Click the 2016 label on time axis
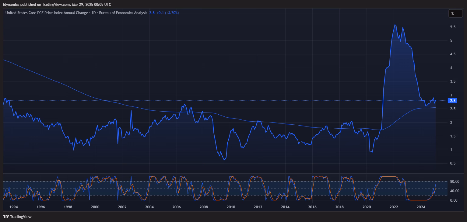 click(x=312, y=207)
